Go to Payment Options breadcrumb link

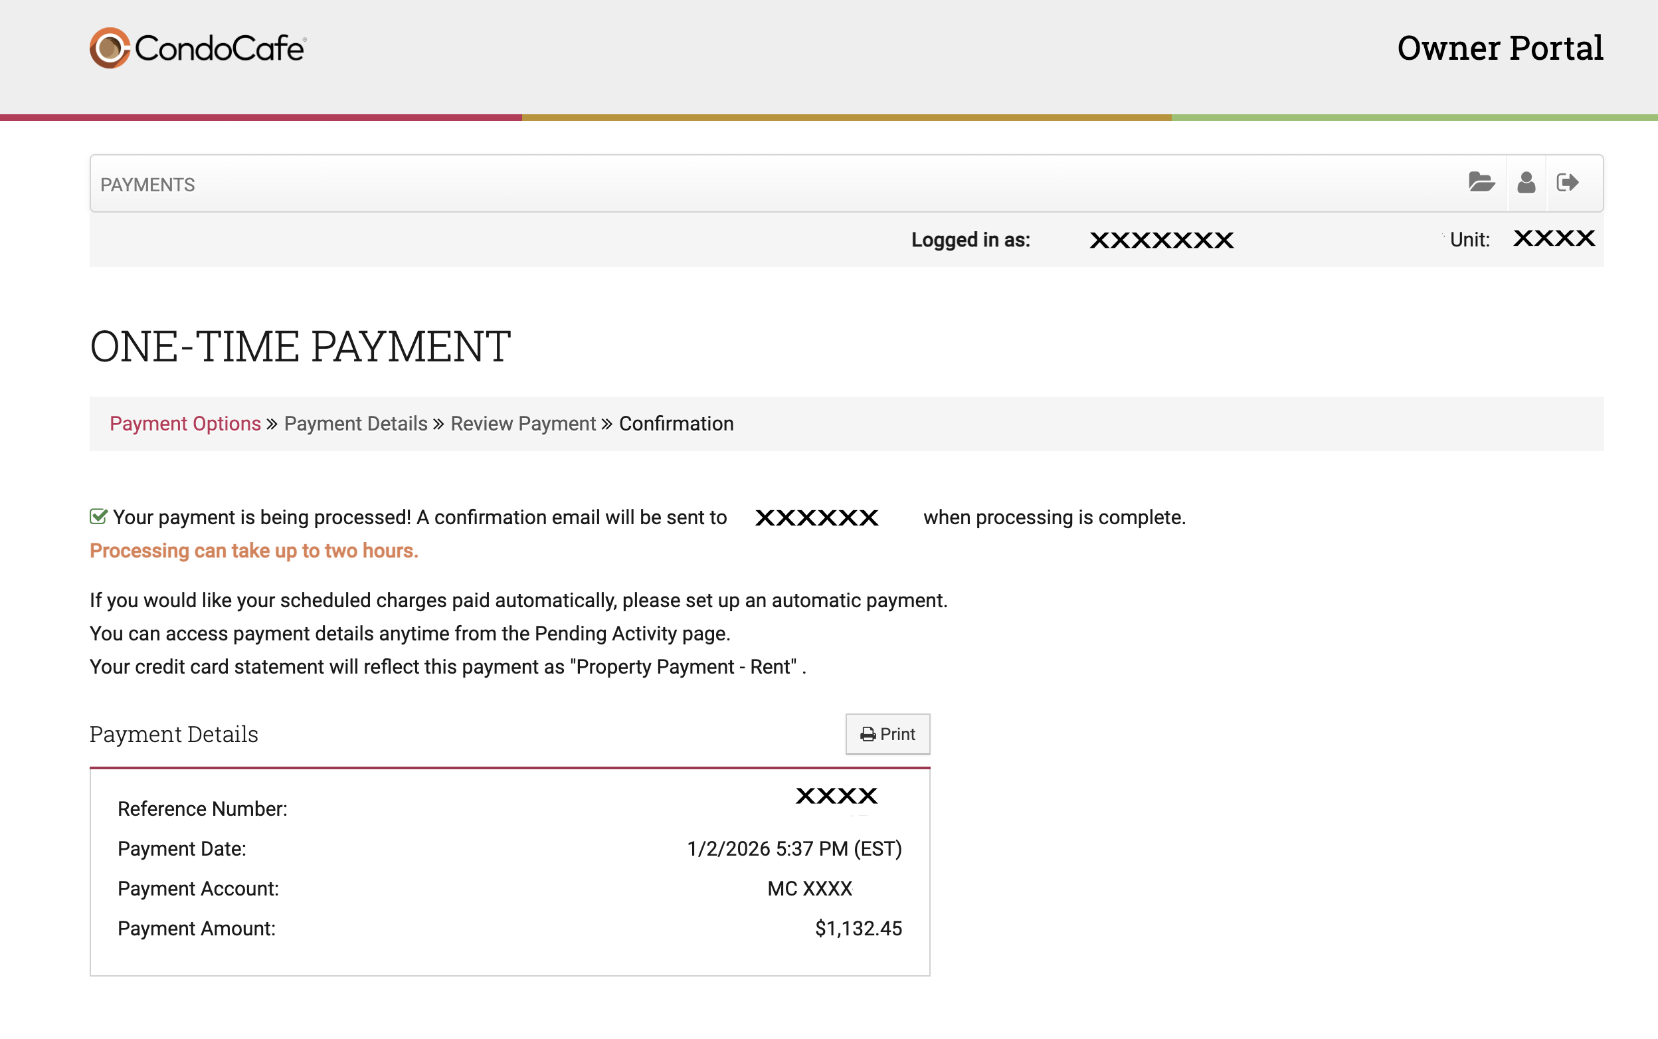click(x=185, y=423)
